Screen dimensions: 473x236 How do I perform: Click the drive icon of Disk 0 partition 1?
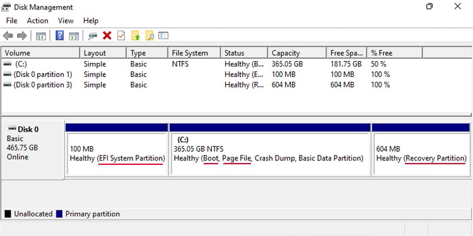click(x=8, y=74)
